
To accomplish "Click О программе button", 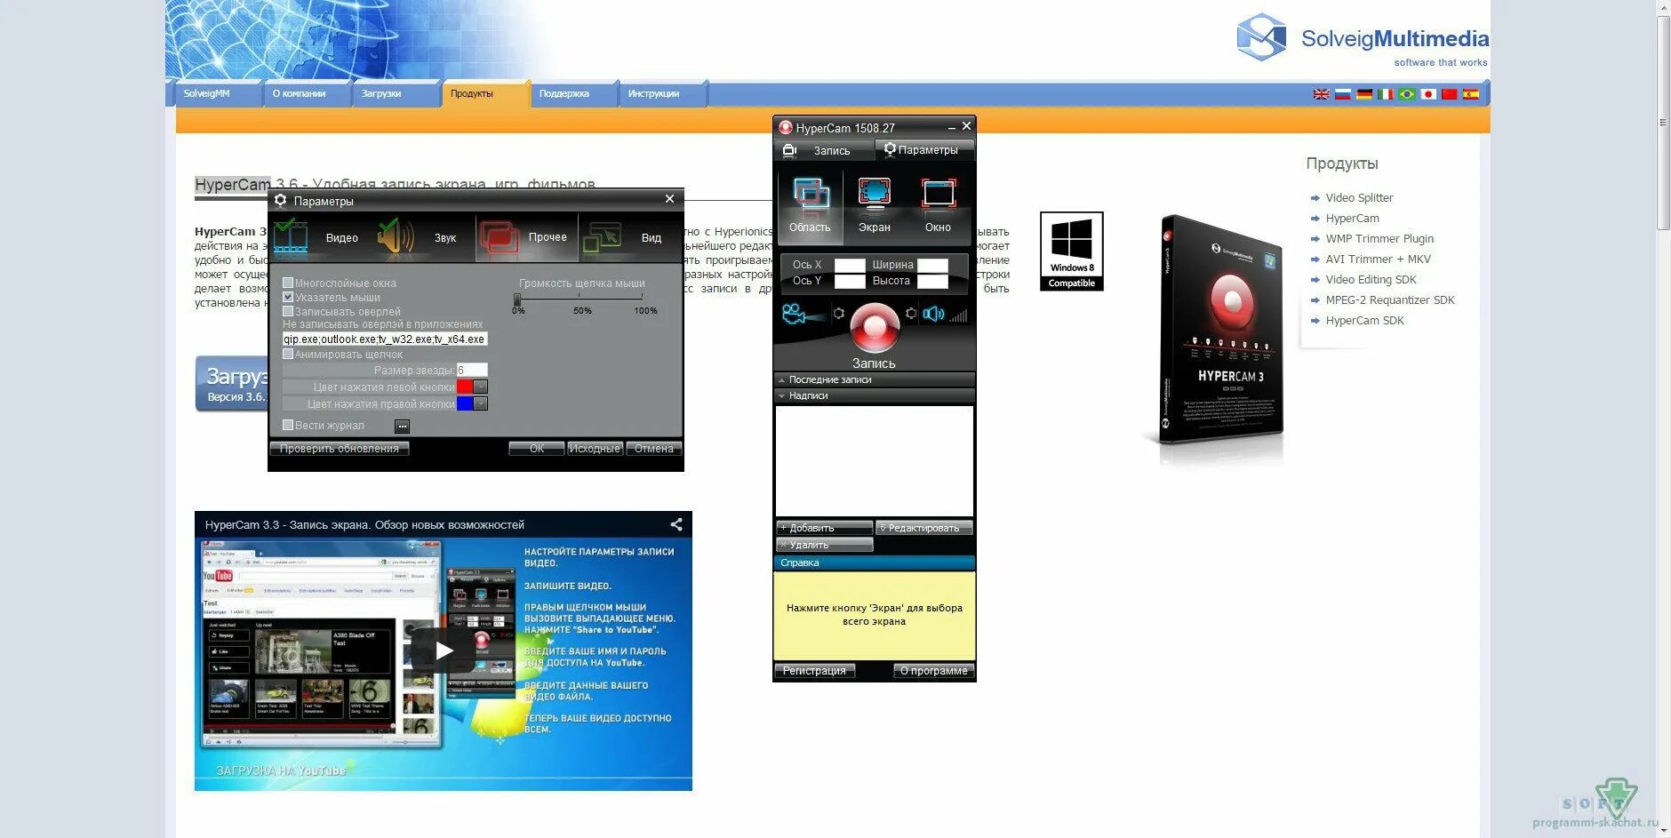I will (934, 671).
